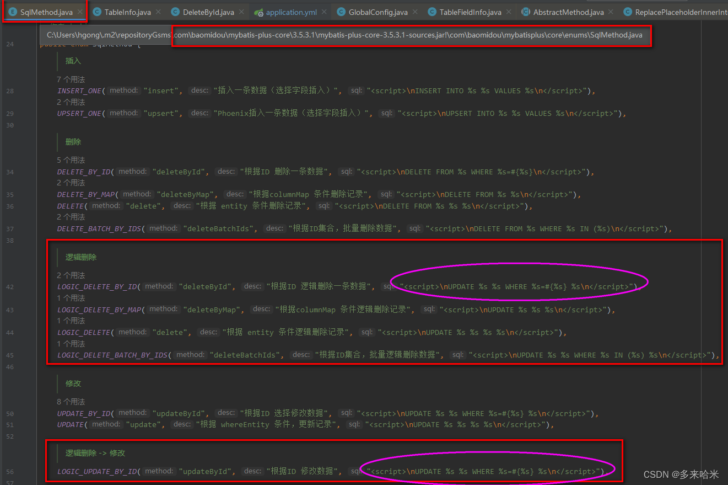
Task: Click the DELETE_BY_MAP enum constant
Action: click(x=86, y=194)
